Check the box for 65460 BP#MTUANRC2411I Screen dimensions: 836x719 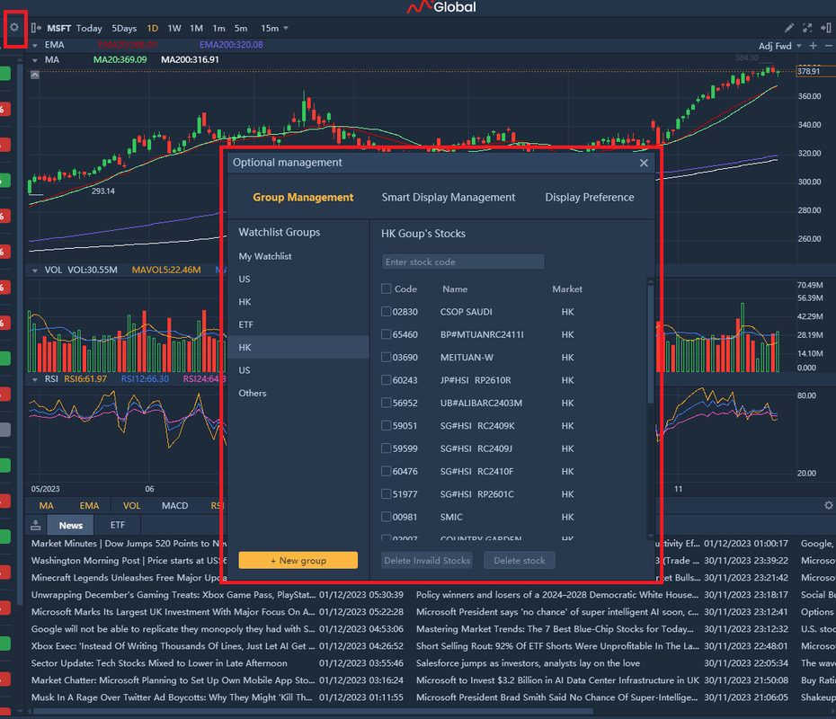[386, 334]
